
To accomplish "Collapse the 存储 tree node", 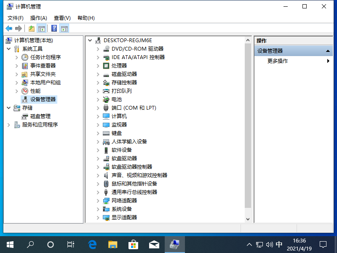I will tap(8, 108).
